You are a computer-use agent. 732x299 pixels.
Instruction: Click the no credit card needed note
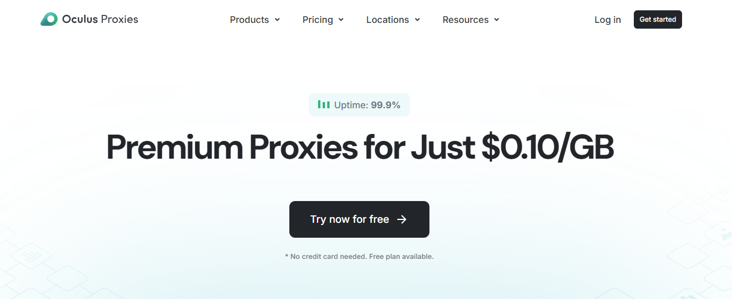click(x=359, y=257)
